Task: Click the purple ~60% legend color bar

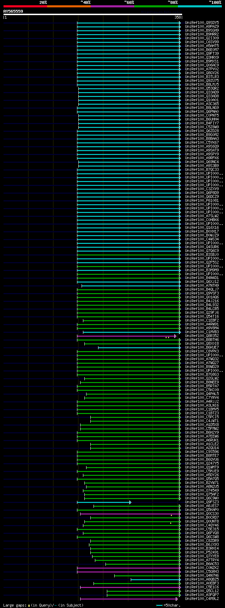Action: (x=112, y=6)
